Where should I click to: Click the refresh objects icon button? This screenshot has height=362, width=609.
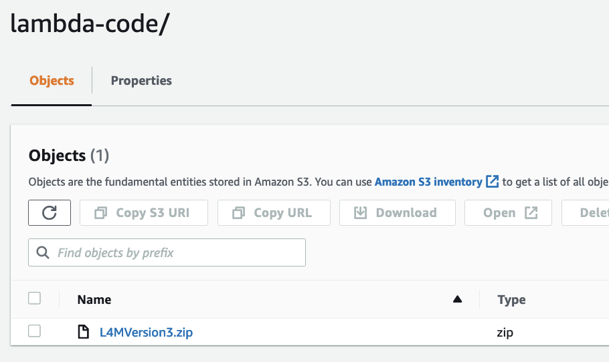click(x=50, y=213)
